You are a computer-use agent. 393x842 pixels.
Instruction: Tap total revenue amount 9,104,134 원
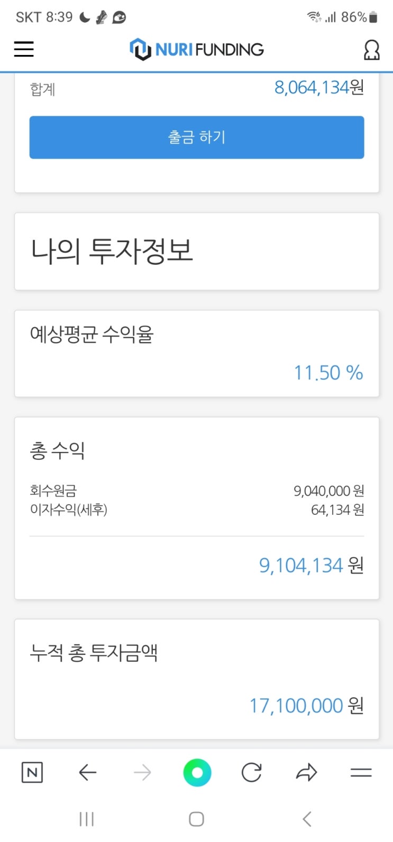311,566
